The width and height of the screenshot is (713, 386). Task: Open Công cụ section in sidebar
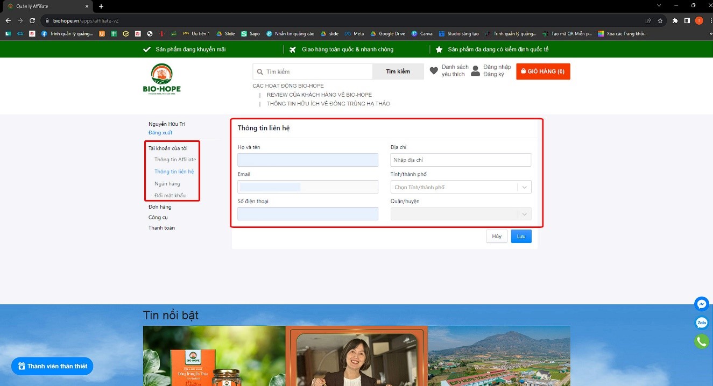click(158, 217)
